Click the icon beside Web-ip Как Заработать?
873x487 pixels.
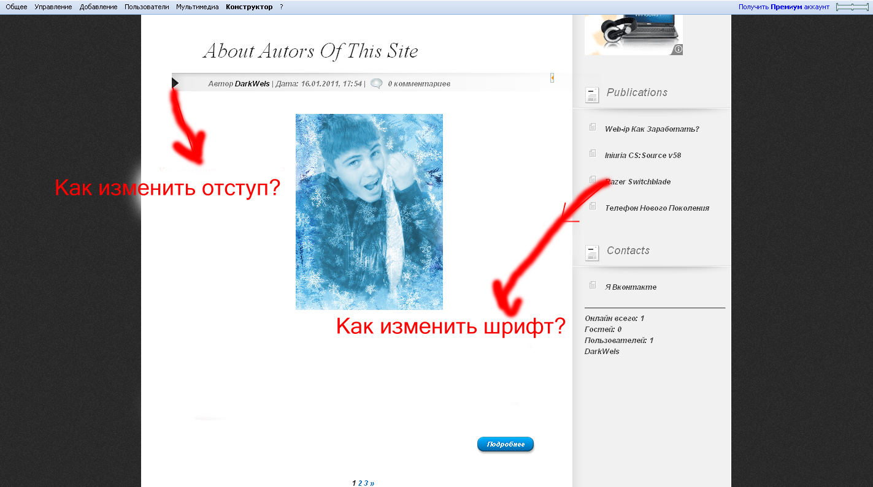tap(593, 127)
